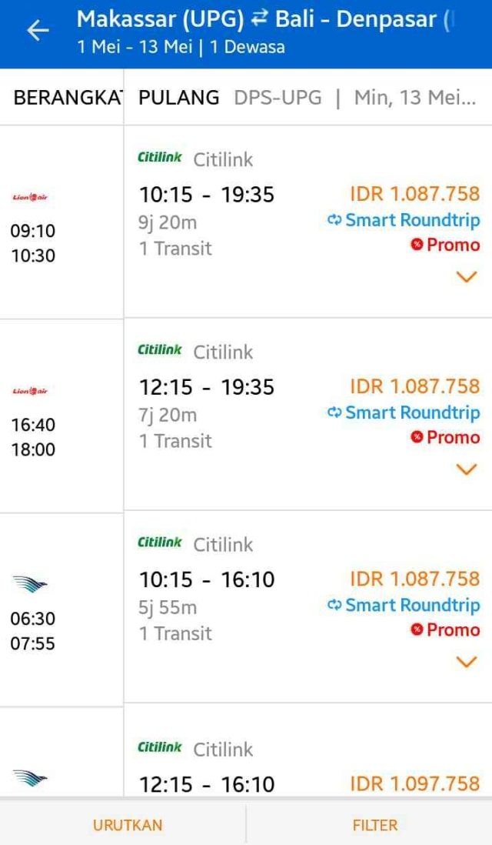Expand details of the first Citilink flight
Image resolution: width=492 pixels, height=845 pixels.
465,276
